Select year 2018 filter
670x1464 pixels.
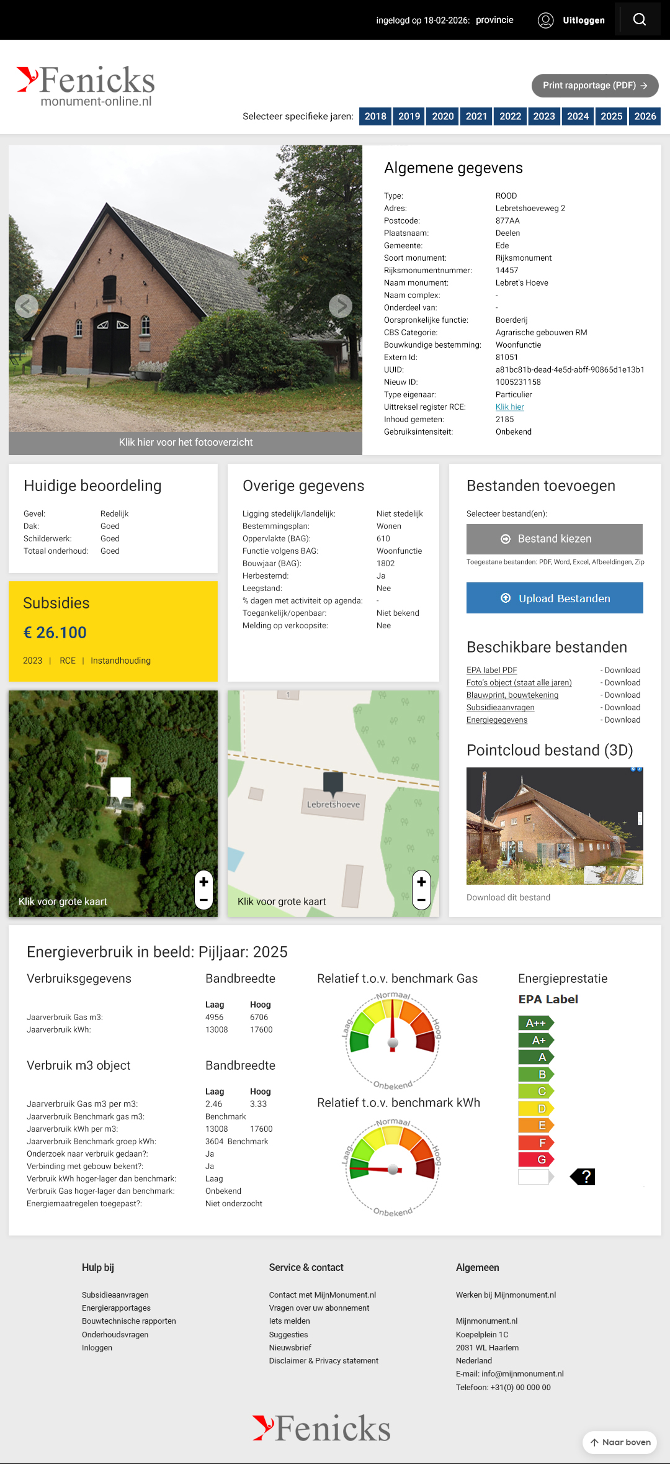pyautogui.click(x=375, y=116)
